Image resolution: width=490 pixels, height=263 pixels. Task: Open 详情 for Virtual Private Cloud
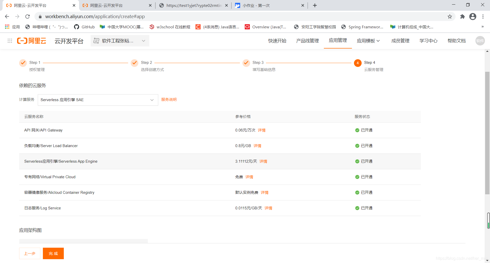click(x=249, y=177)
